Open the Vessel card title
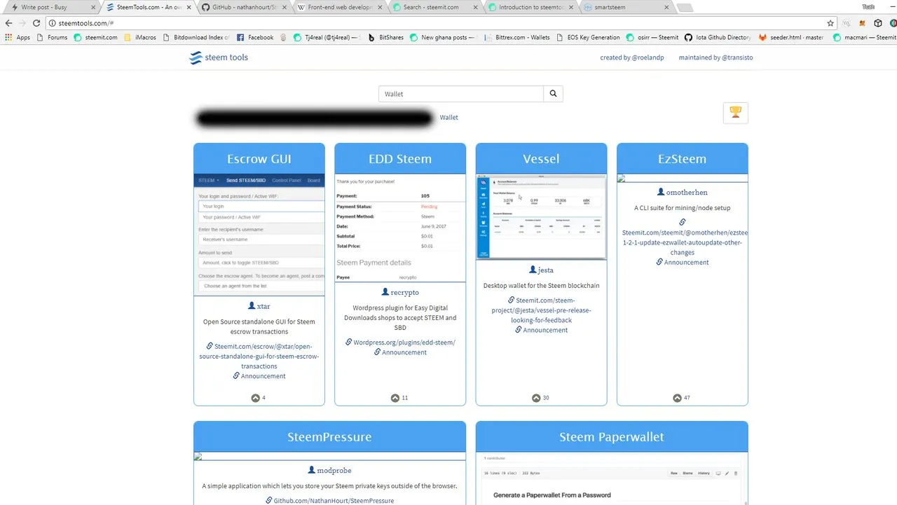The width and height of the screenshot is (897, 505). coord(541,159)
